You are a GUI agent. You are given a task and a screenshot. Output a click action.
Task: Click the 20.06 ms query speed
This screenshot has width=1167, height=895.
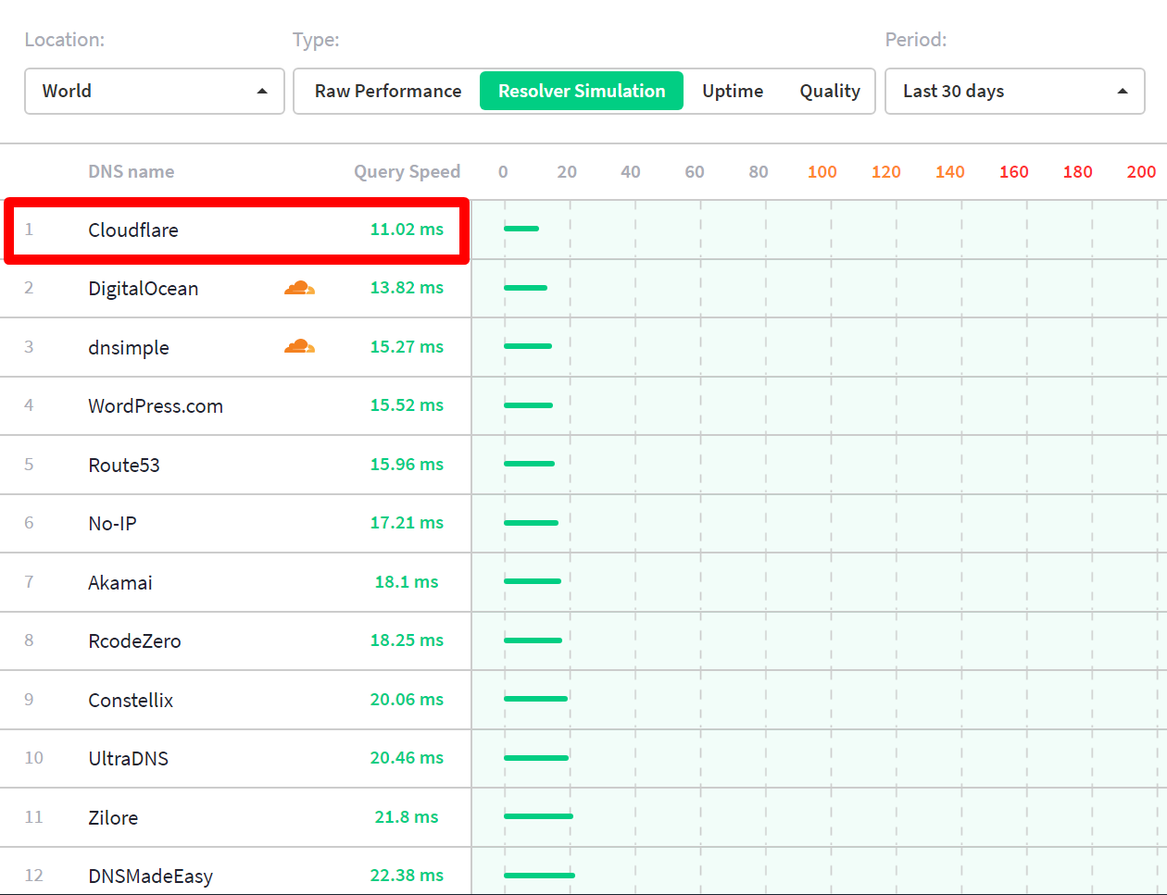click(x=407, y=699)
